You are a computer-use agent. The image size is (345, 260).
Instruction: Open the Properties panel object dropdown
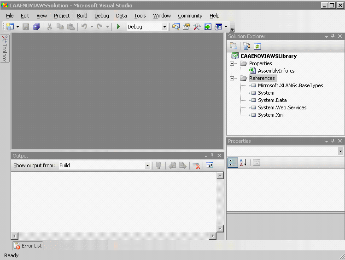click(x=340, y=151)
